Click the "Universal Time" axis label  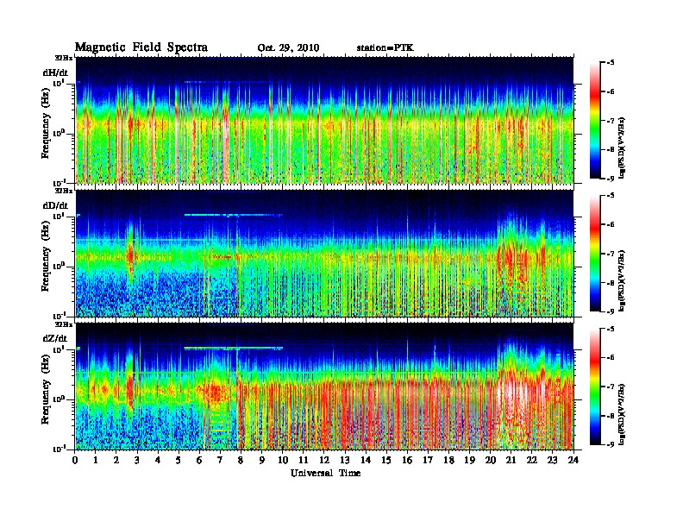point(325,473)
